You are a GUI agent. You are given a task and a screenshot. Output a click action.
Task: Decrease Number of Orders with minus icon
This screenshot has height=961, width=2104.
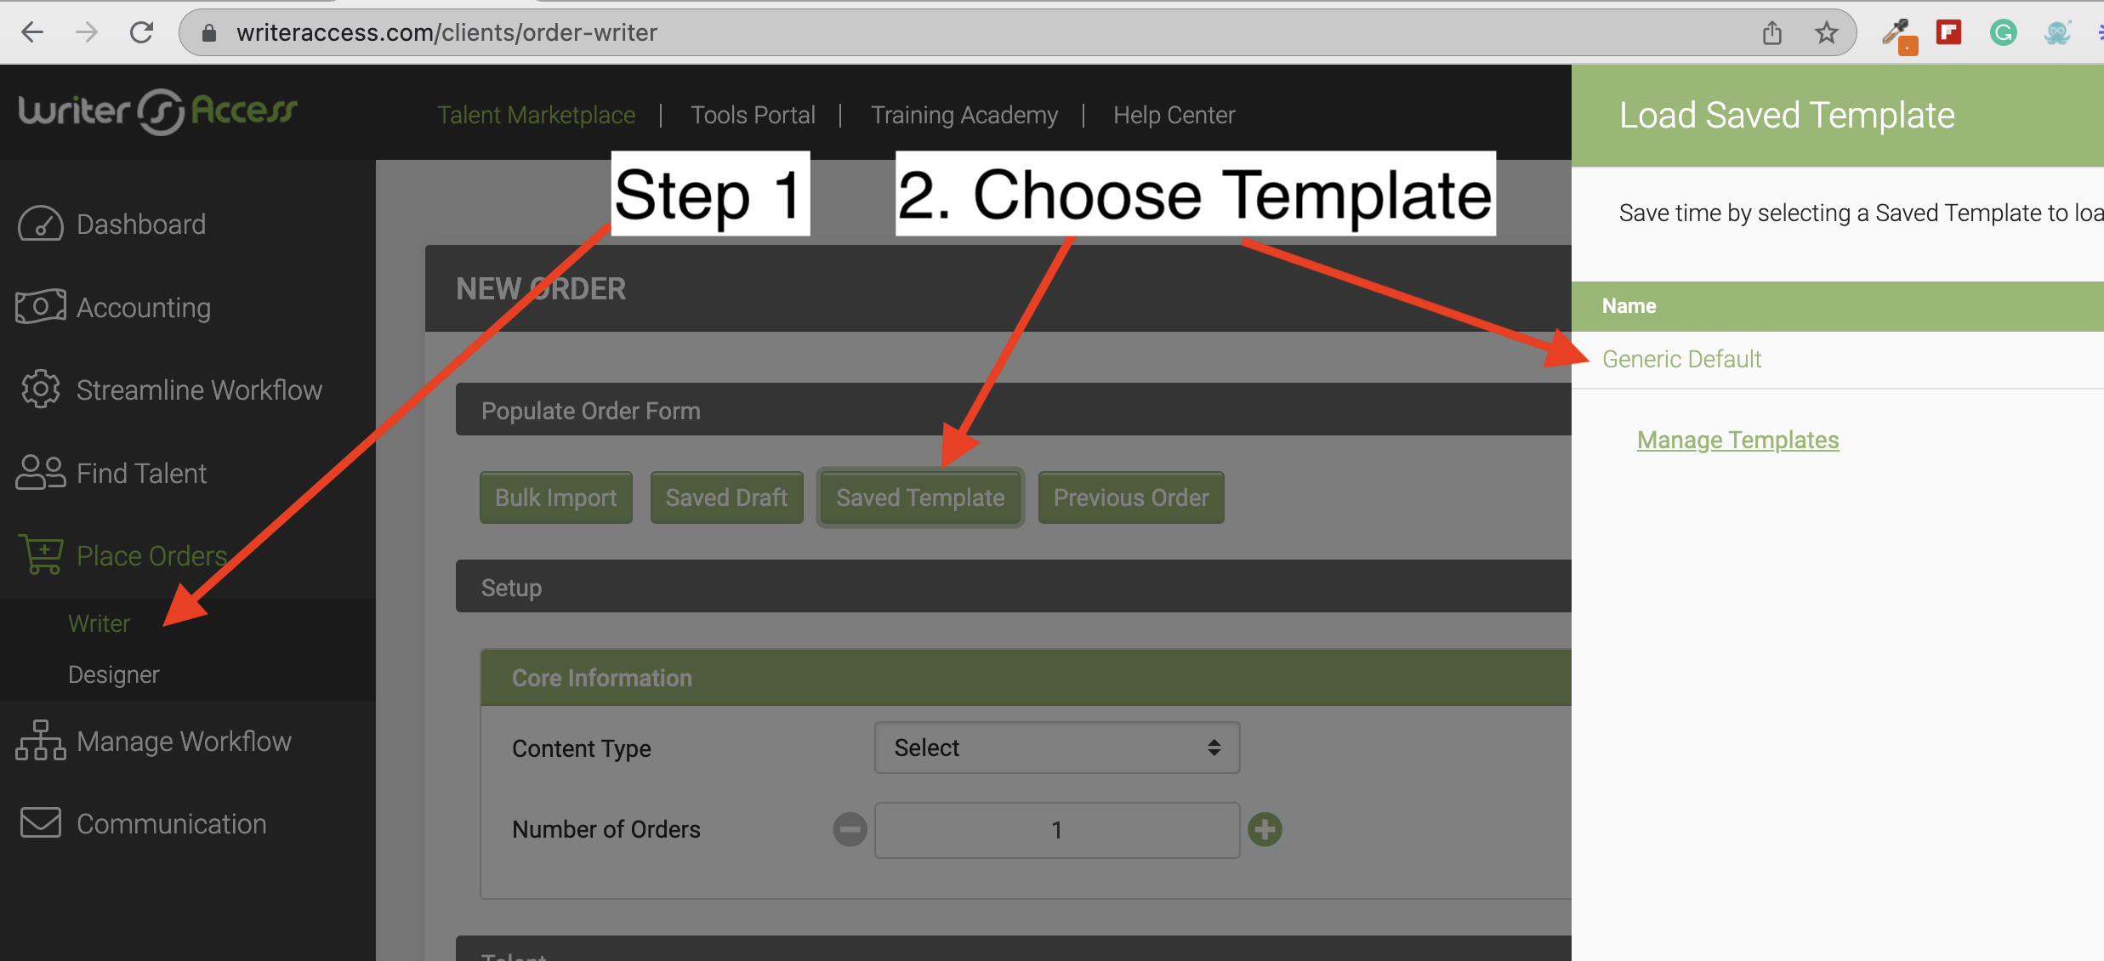[850, 829]
